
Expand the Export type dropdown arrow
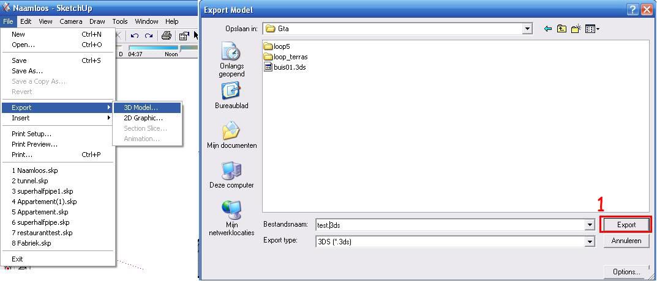(590, 241)
